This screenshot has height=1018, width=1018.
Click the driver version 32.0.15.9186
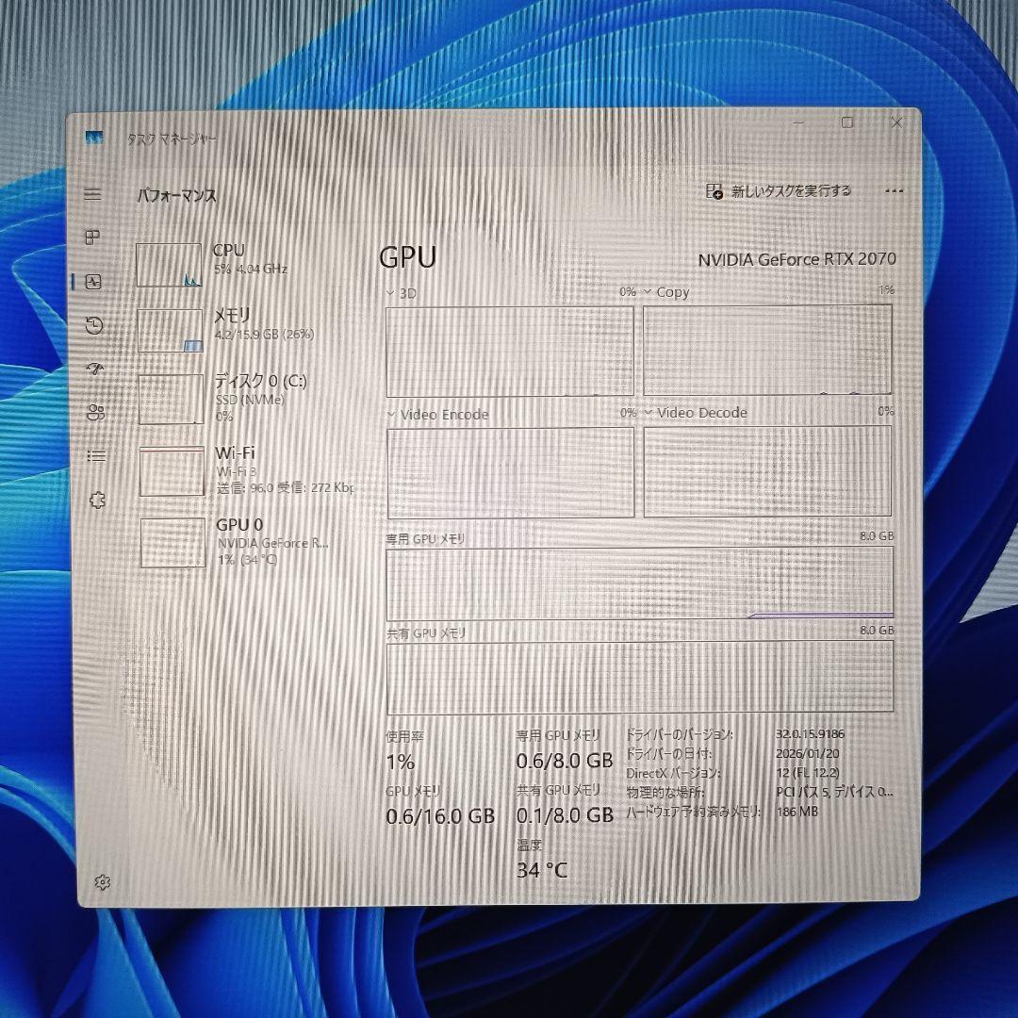(x=810, y=733)
